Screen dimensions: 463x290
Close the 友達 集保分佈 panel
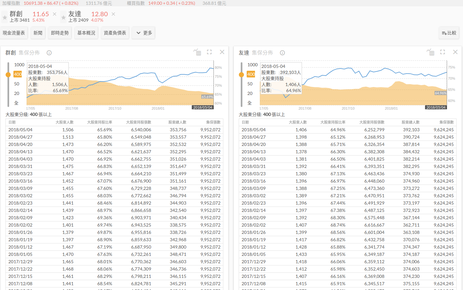[455, 52]
